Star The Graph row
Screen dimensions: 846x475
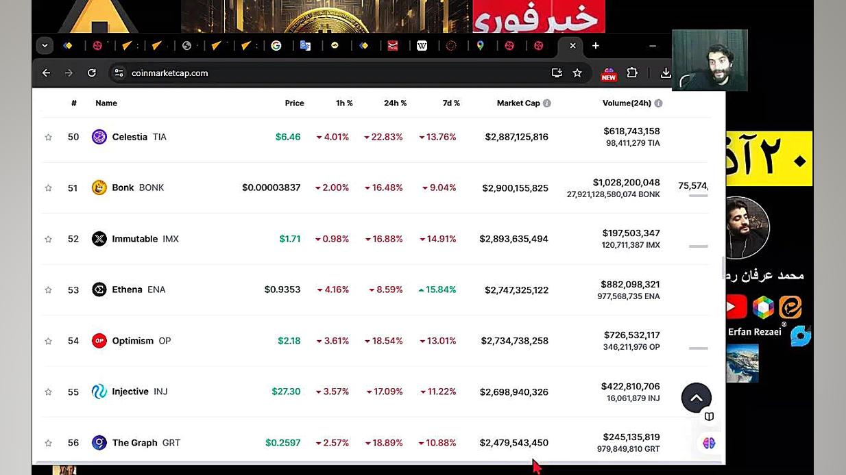pyautogui.click(x=48, y=443)
